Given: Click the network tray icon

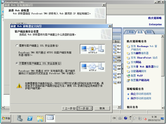Looking at the screenshot, I should (x=140, y=118).
